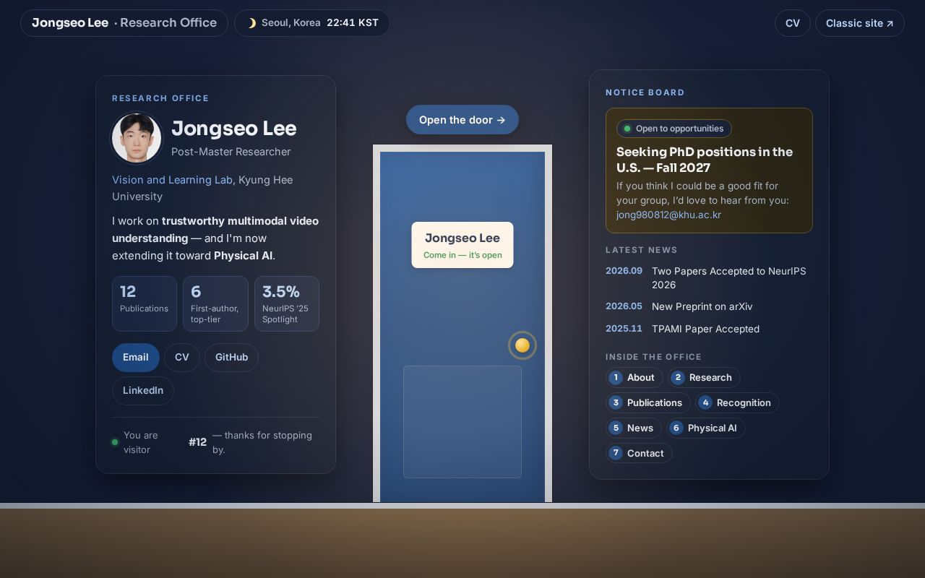Screen dimensions: 925x578
Task: Open the Vision and Learning Lab link
Action: [172, 180]
